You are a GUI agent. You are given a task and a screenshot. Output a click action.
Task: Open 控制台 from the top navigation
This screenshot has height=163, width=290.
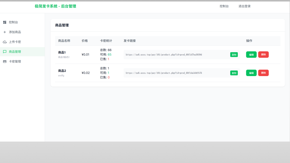(x=224, y=6)
